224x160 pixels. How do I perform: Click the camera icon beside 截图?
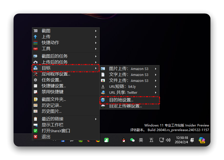[35, 31]
